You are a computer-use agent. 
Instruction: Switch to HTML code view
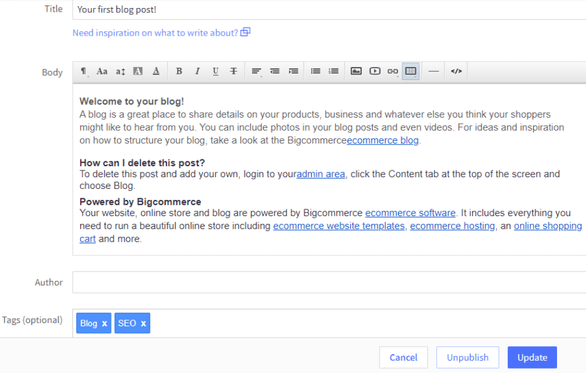[457, 71]
